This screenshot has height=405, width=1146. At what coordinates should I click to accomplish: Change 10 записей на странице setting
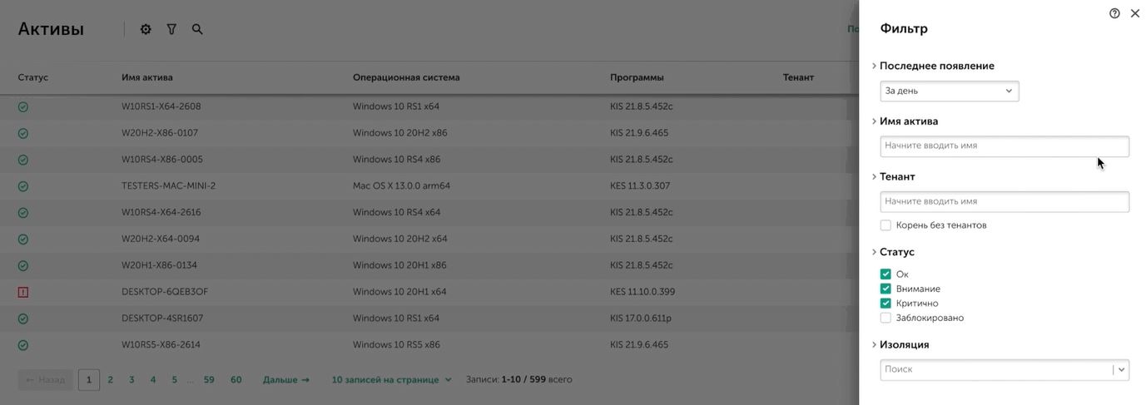point(391,380)
